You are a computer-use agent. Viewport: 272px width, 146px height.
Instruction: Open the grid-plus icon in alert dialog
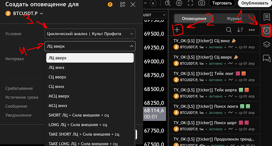click(123, 4)
